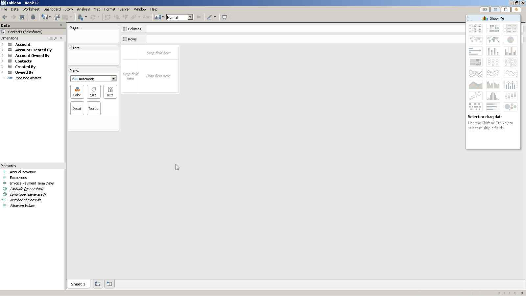Select the Invoice Payment Term Days measure
This screenshot has height=296, width=526.
(x=32, y=183)
